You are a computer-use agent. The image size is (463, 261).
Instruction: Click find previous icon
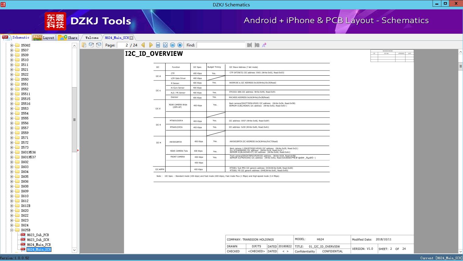pyautogui.click(x=250, y=45)
